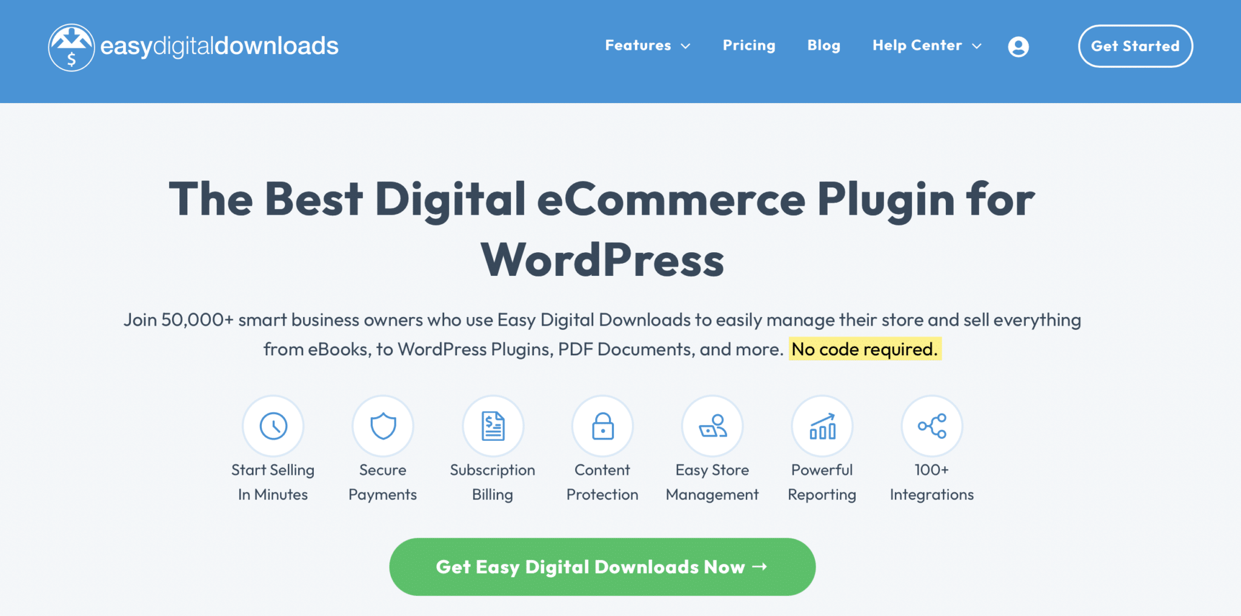Open the Features menu label
Viewport: 1241px width, 616px height.
point(637,45)
